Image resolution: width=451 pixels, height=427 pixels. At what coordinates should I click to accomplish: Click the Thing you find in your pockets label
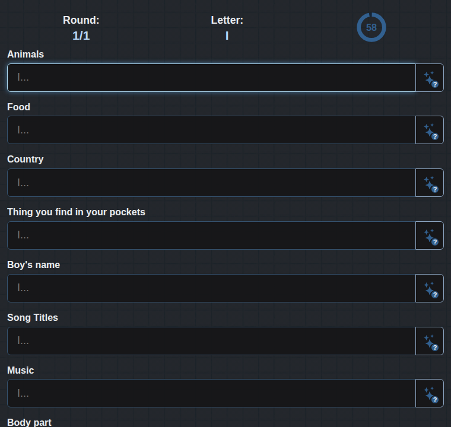click(76, 212)
